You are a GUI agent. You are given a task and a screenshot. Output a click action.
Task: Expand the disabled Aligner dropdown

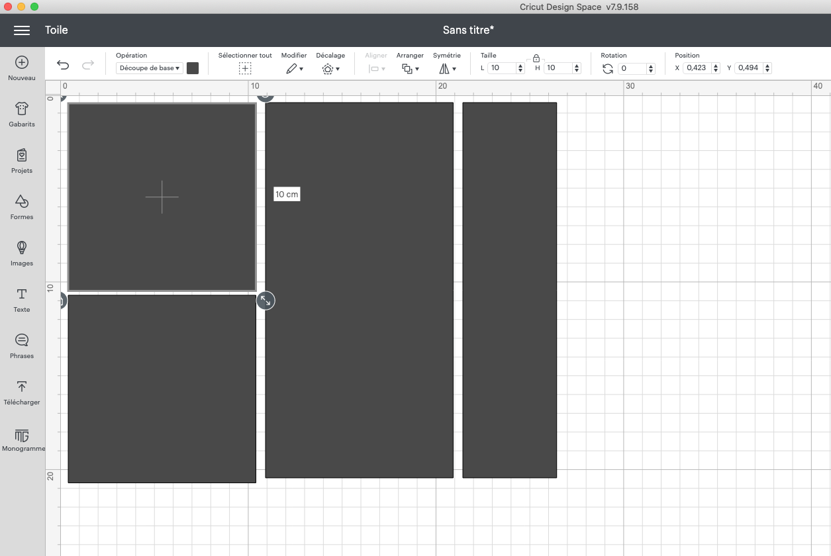377,68
